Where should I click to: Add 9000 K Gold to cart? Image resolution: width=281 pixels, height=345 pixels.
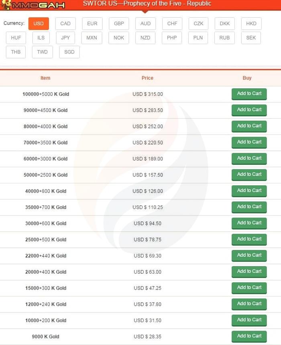[249, 336]
